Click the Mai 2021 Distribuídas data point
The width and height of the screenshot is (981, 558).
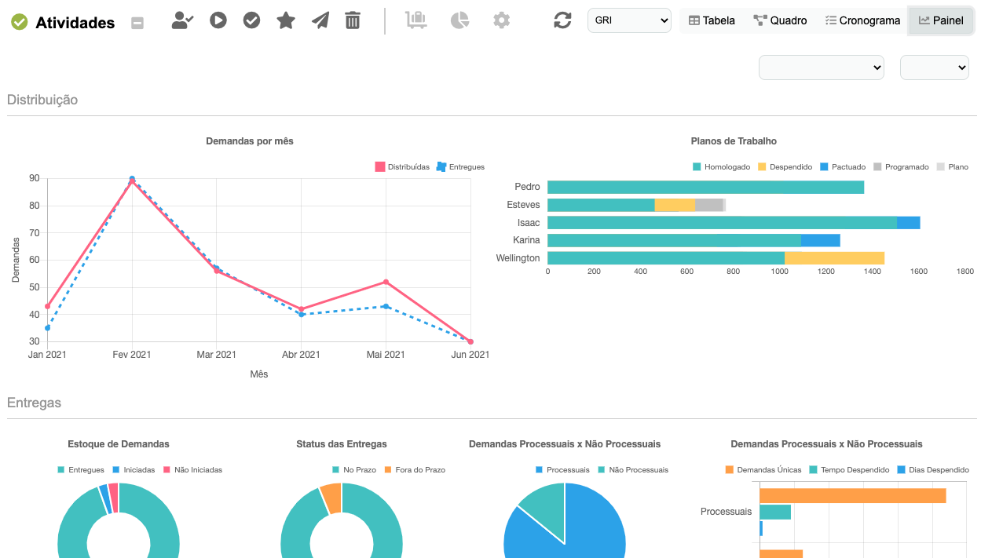point(386,282)
